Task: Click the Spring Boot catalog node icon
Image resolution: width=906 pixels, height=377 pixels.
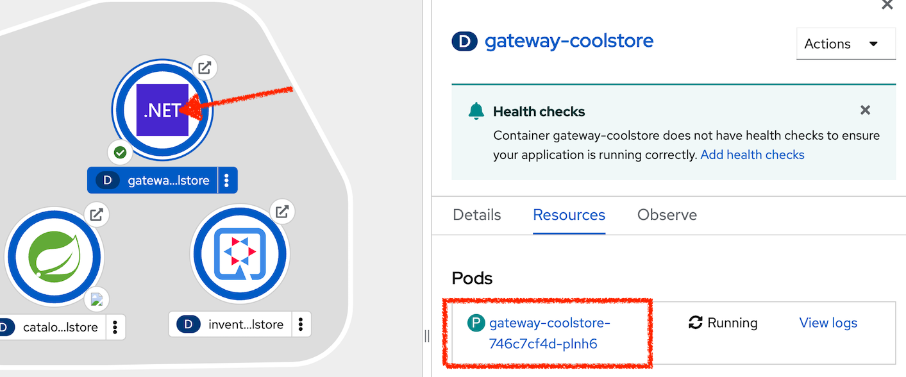Action: tap(54, 255)
